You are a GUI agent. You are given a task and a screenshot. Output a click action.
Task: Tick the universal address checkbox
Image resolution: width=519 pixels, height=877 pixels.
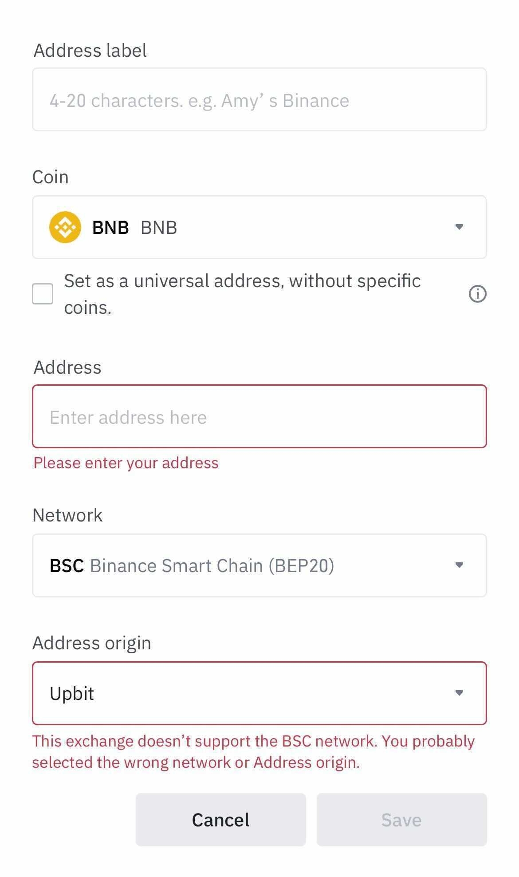click(43, 294)
